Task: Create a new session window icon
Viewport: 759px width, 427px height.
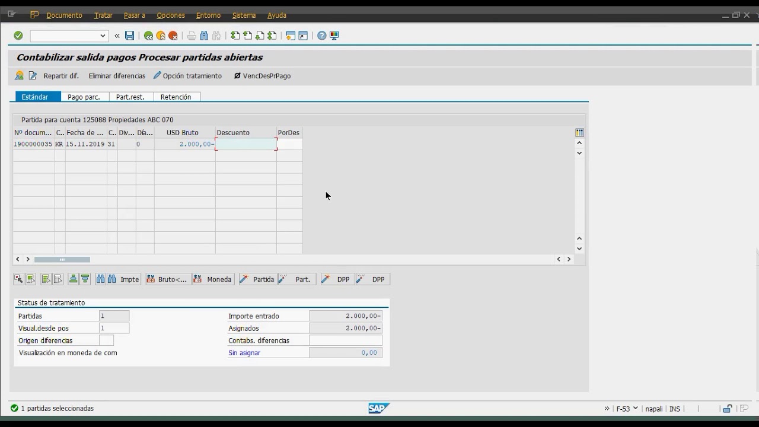Action: click(291, 36)
